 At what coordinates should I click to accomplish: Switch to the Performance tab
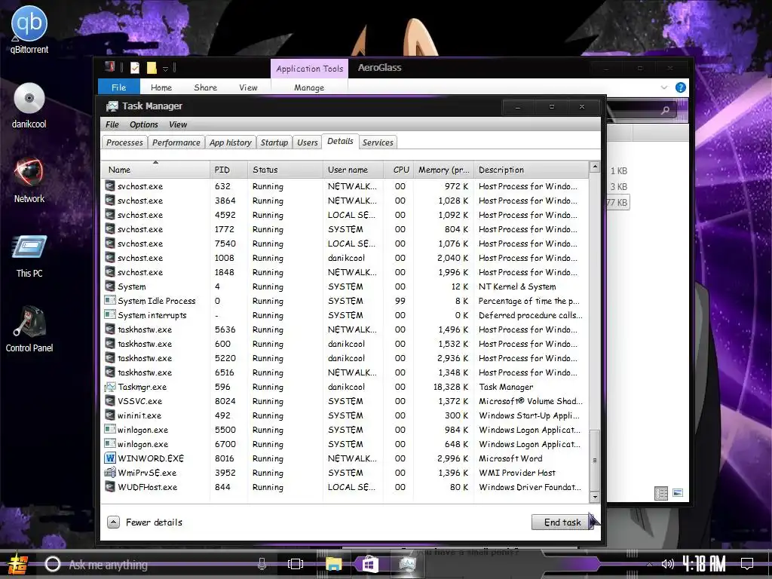[176, 142]
